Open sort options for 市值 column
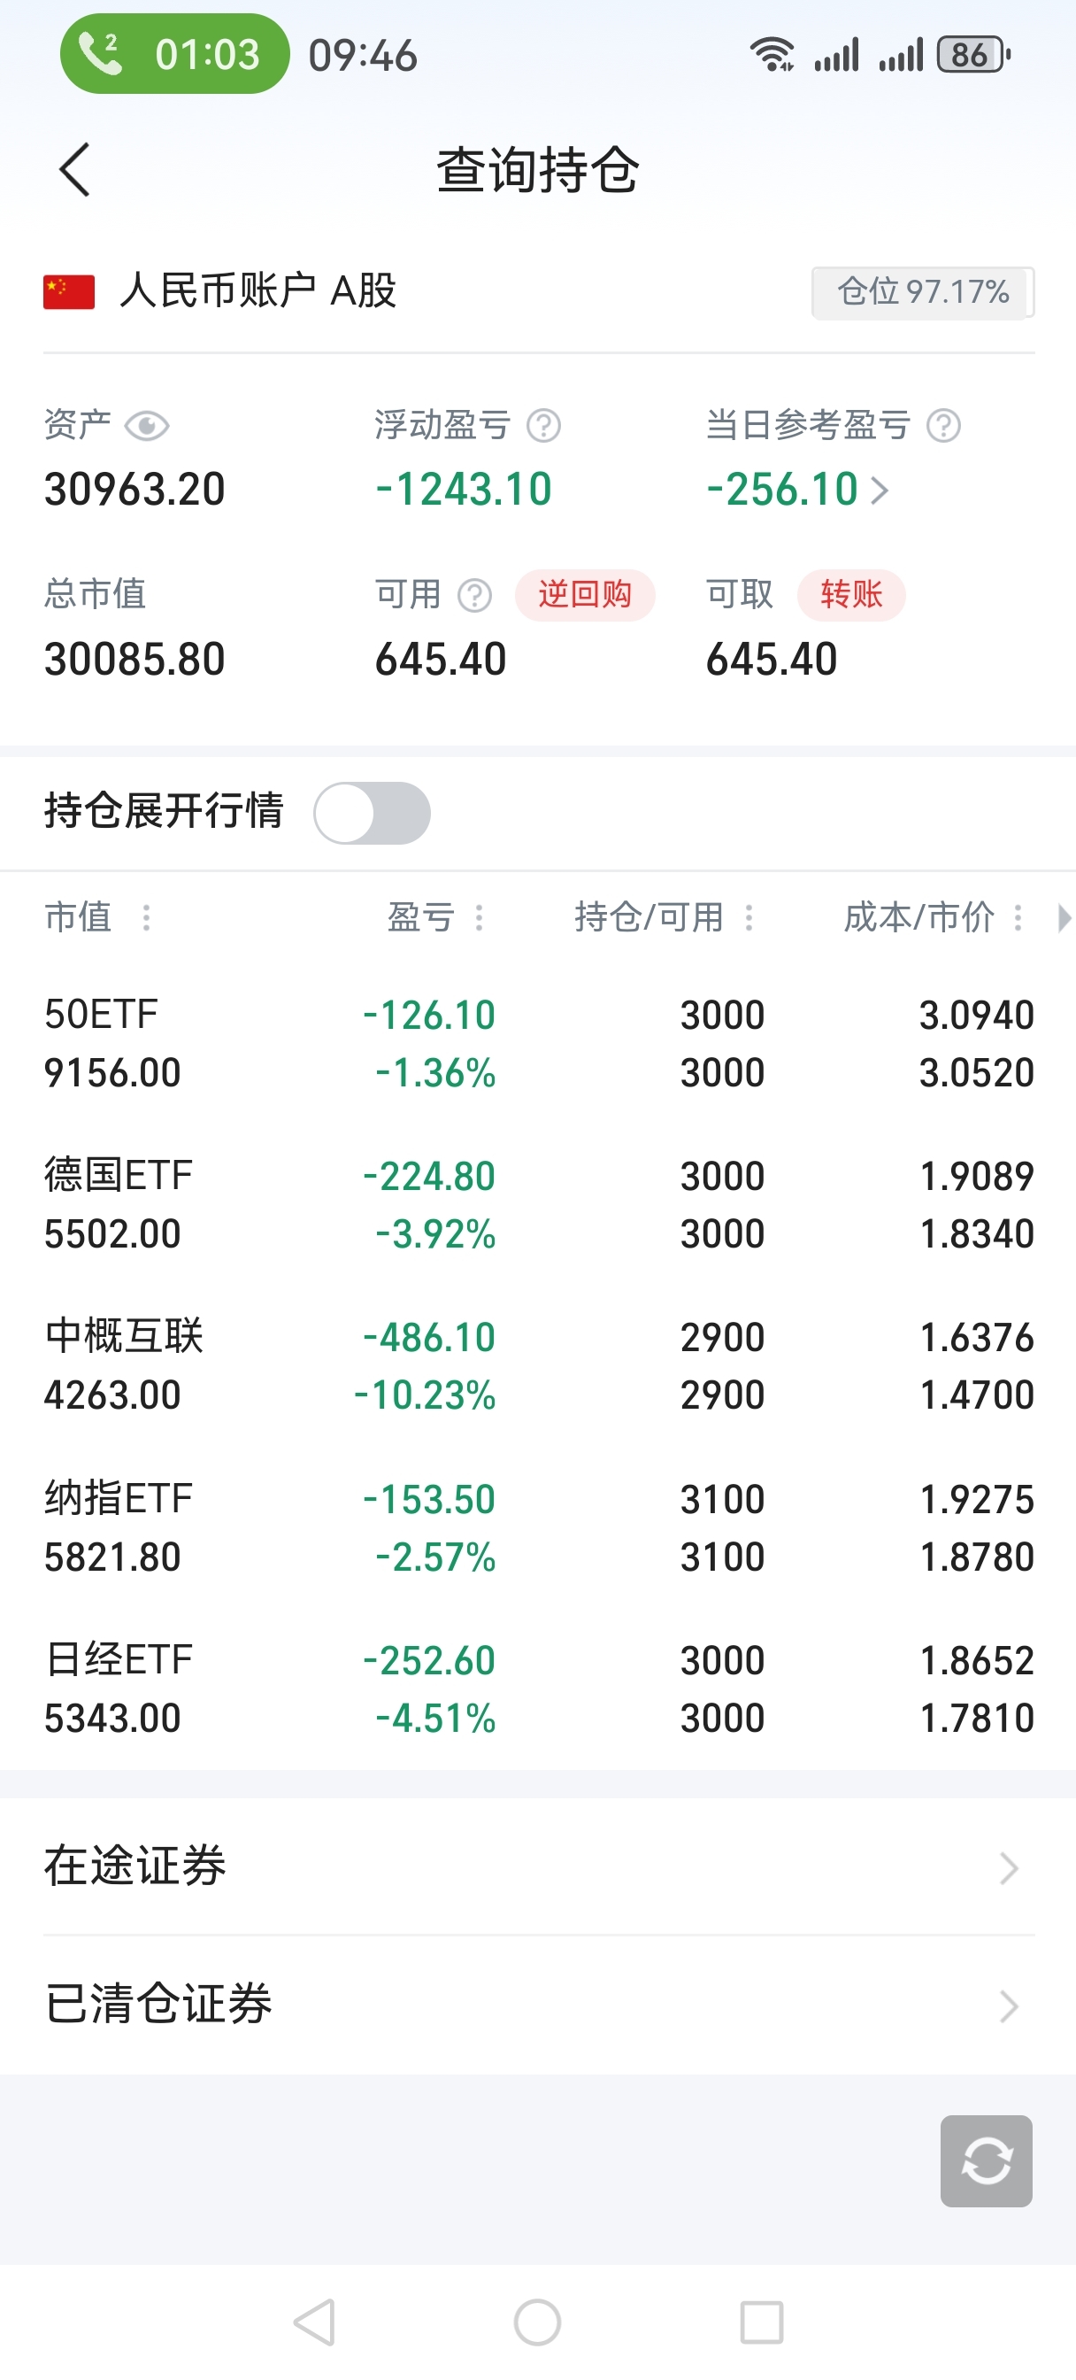The width and height of the screenshot is (1076, 2380). (x=146, y=917)
